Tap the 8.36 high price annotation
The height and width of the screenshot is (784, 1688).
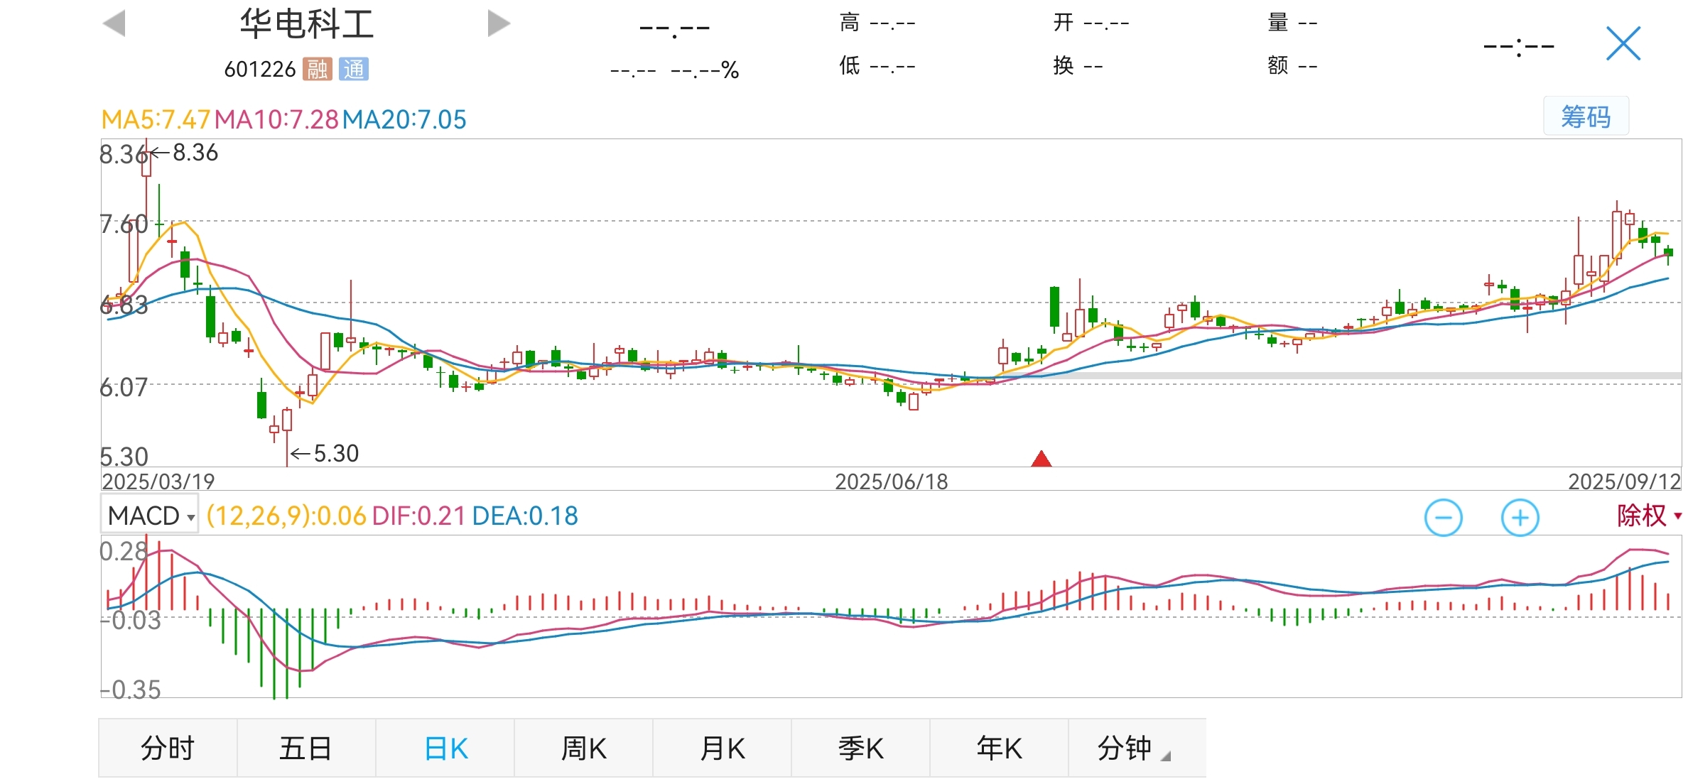tap(185, 152)
